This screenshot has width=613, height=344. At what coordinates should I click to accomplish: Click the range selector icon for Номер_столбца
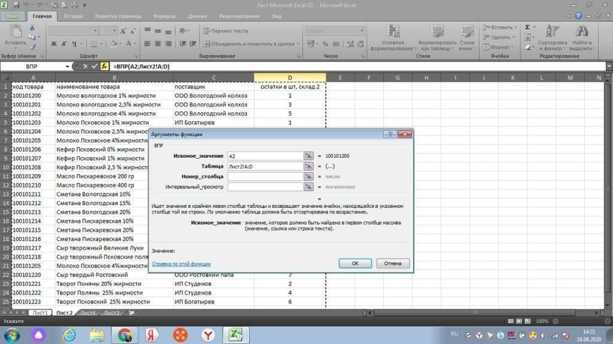308,177
